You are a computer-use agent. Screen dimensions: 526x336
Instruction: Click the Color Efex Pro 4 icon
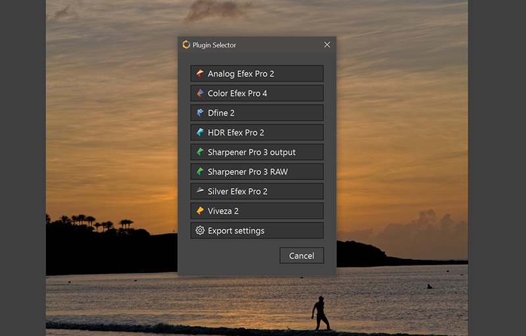(200, 93)
